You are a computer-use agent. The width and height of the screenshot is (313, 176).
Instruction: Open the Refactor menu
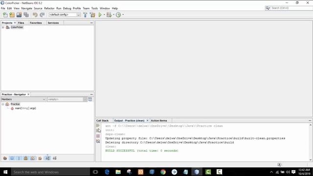[49, 8]
